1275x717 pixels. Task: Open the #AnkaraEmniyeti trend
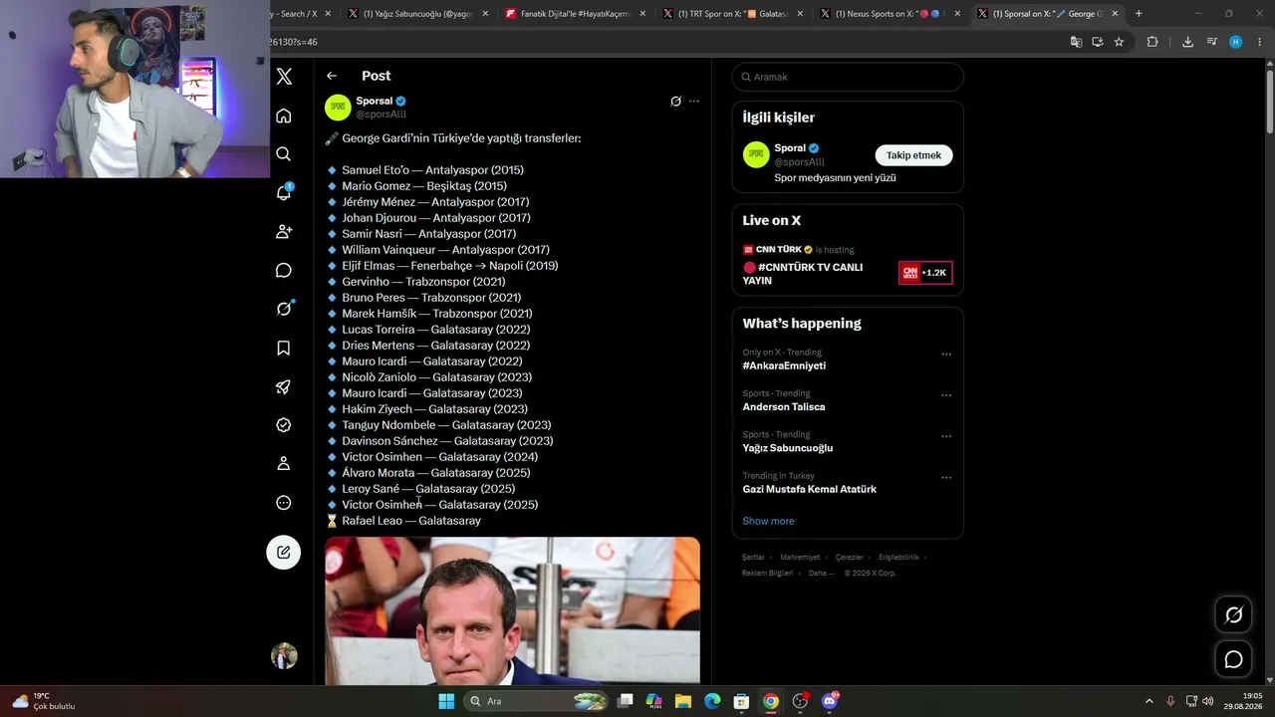coord(784,365)
